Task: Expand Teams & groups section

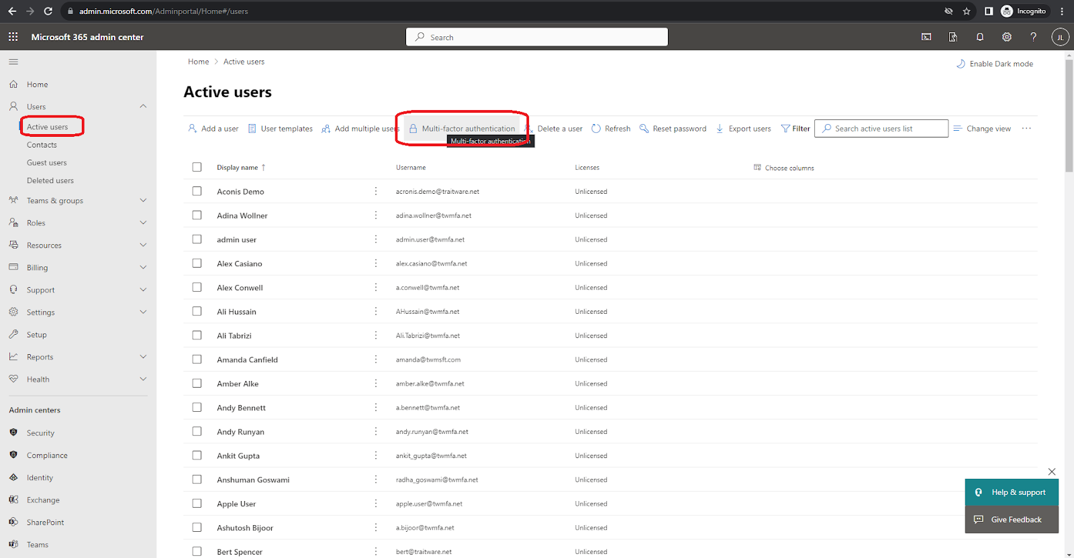Action: click(143, 201)
